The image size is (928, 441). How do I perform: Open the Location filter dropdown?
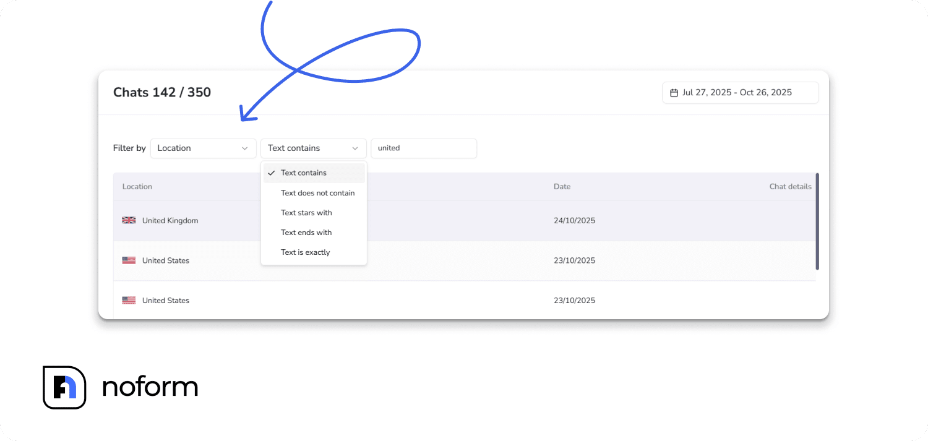[x=203, y=148]
